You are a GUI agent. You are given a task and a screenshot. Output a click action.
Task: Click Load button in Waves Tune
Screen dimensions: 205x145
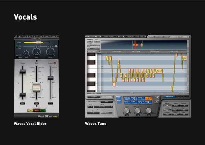137,36
